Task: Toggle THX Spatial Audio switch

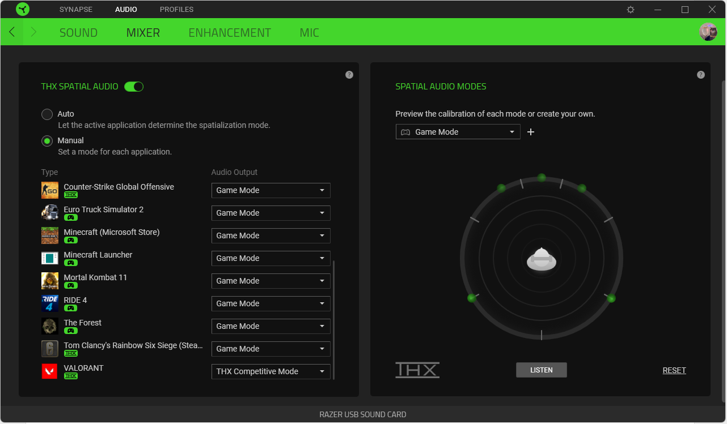Action: 134,87
